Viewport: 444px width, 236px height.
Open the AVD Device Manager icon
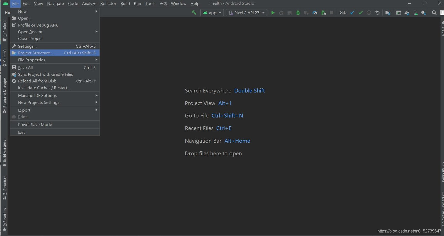coord(415,13)
